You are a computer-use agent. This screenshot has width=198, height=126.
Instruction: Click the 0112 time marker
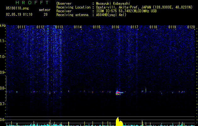pos(40,27)
